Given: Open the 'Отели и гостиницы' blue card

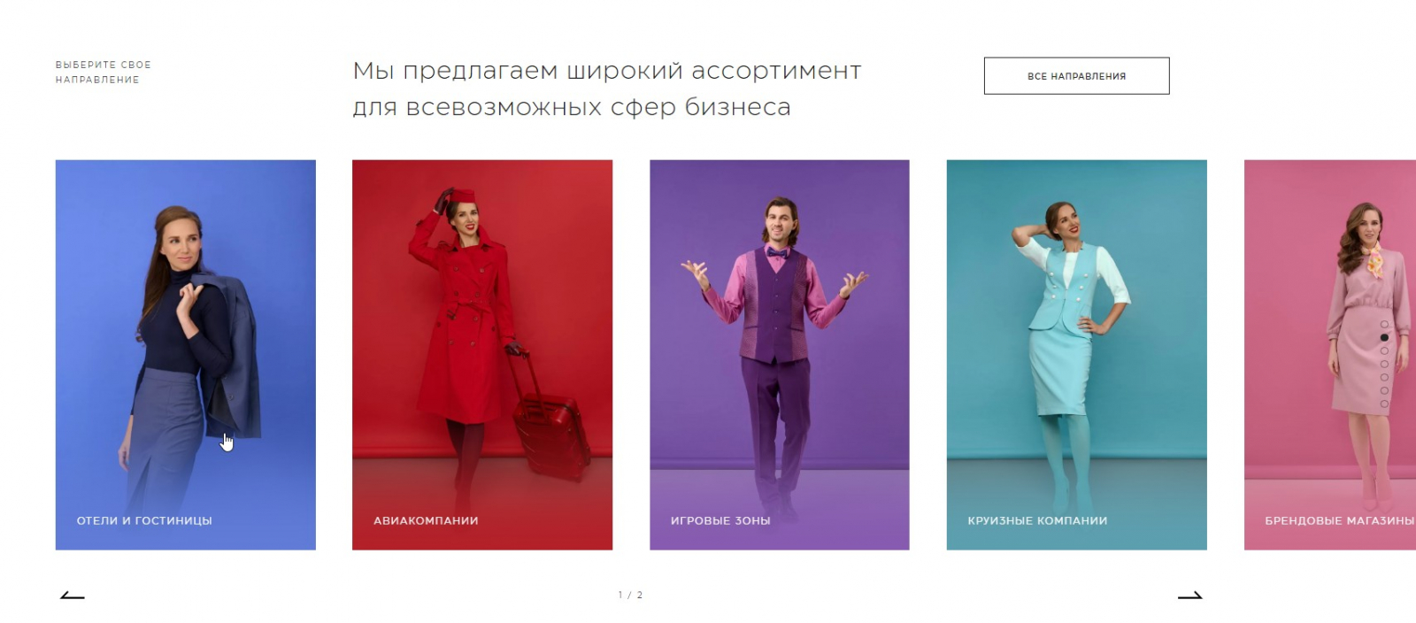Looking at the screenshot, I should tap(185, 355).
